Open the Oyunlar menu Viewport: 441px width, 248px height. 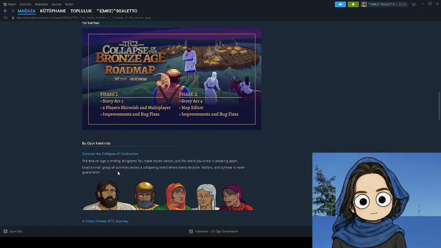[x=57, y=4]
